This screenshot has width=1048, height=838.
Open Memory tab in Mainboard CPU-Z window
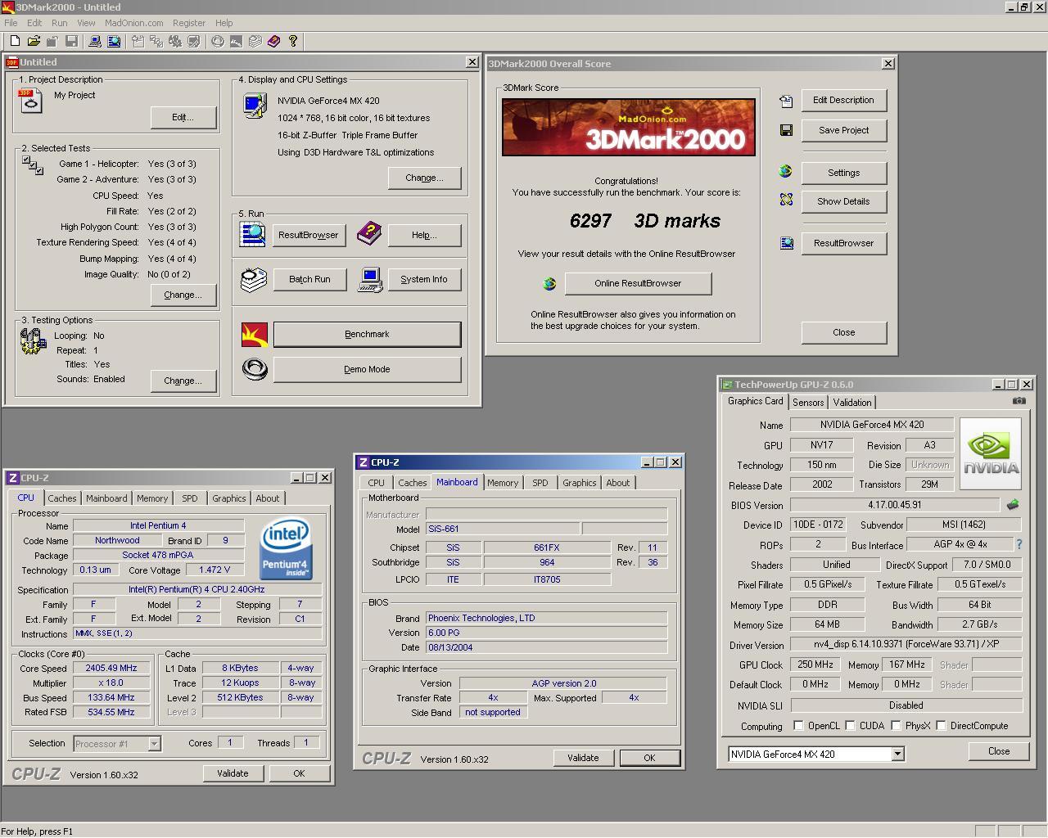coord(503,483)
